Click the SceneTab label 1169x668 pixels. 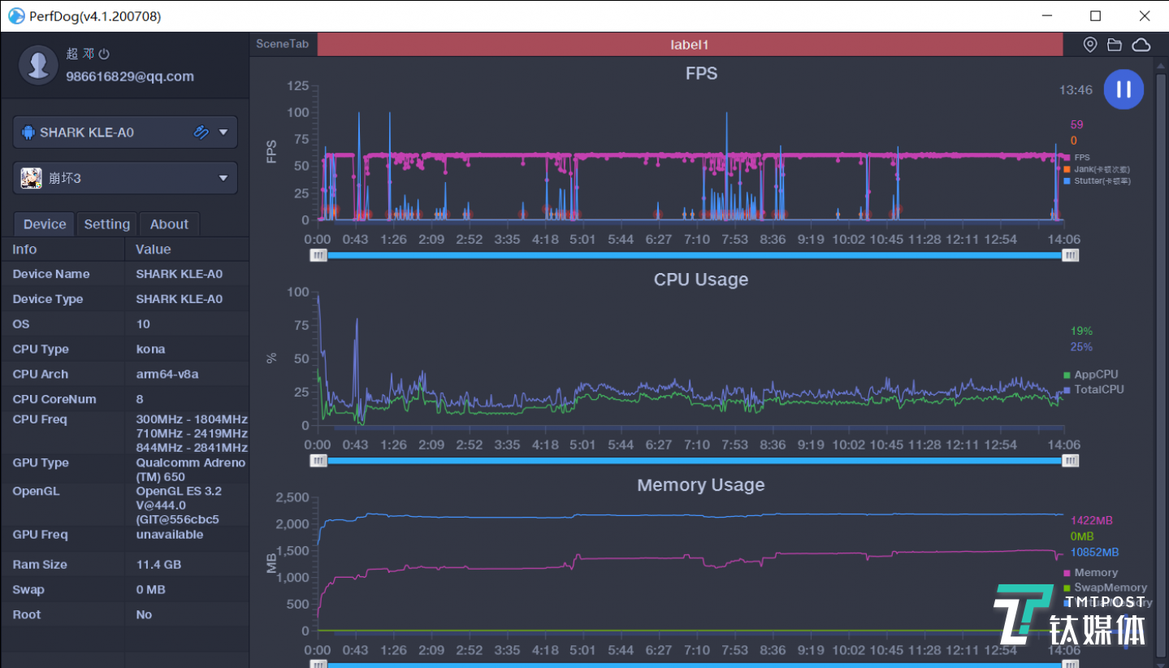(x=282, y=44)
